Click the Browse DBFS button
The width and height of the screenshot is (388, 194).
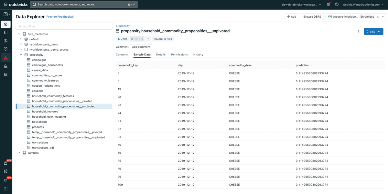tap(312, 16)
